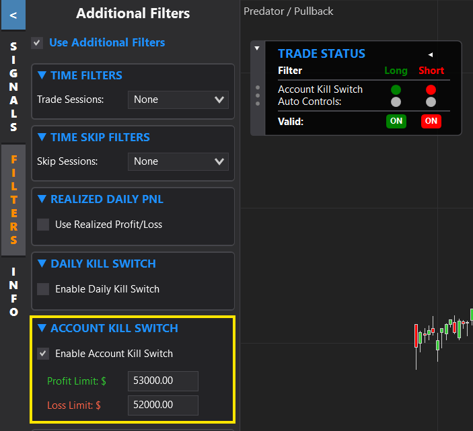This screenshot has width=473, height=431.
Task: Enable the Daily Kill Switch checkbox
Action: pos(43,289)
